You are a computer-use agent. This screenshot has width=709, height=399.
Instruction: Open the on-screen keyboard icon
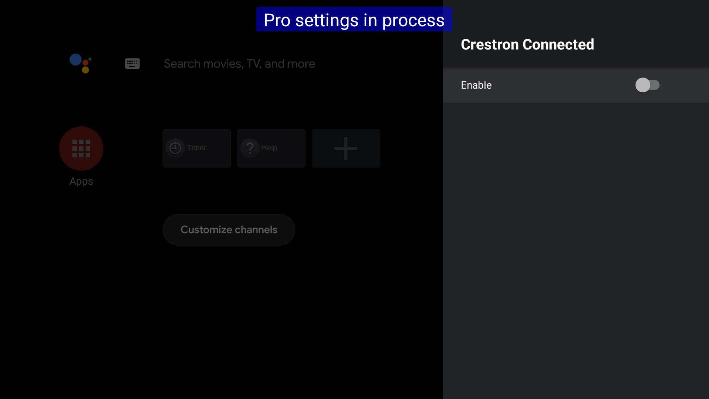coord(132,64)
